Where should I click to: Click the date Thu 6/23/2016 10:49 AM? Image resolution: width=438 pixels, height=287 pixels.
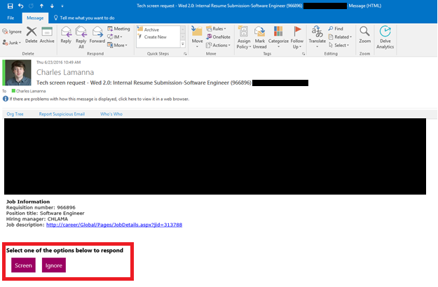(x=58, y=62)
